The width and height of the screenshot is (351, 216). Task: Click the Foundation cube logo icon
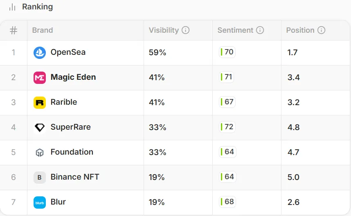pyautogui.click(x=40, y=153)
